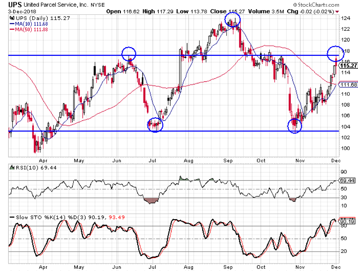The height and width of the screenshot is (271, 358).
Task: Click the May label under the price chart
Action: 79,161
